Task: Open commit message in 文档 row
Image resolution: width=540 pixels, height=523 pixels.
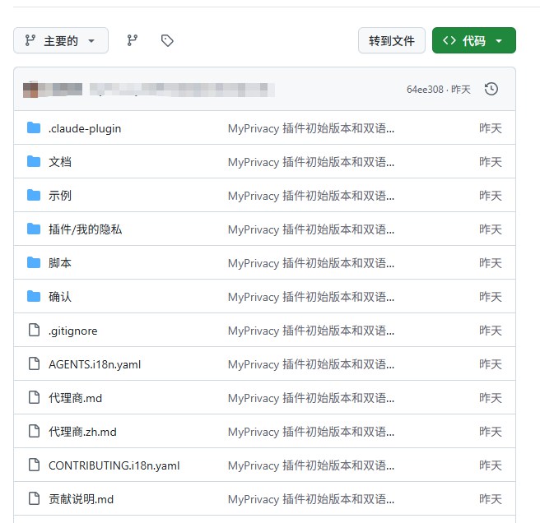Action: pyautogui.click(x=311, y=162)
